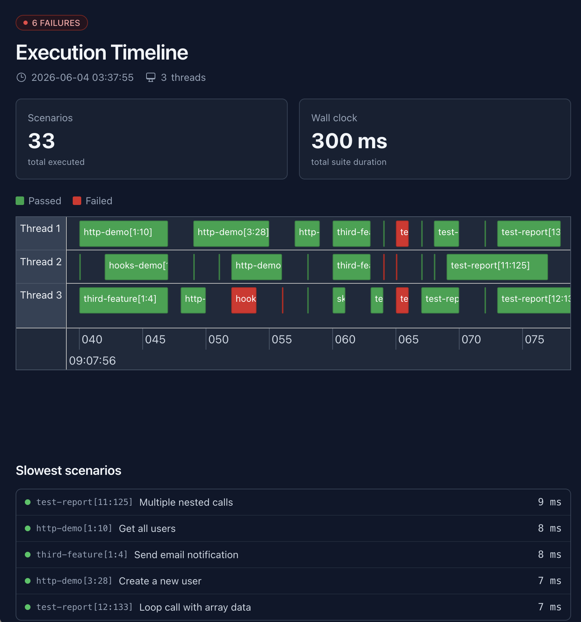The height and width of the screenshot is (622, 581).
Task: Select the http-demo bar on Thread 2
Action: pos(256,267)
